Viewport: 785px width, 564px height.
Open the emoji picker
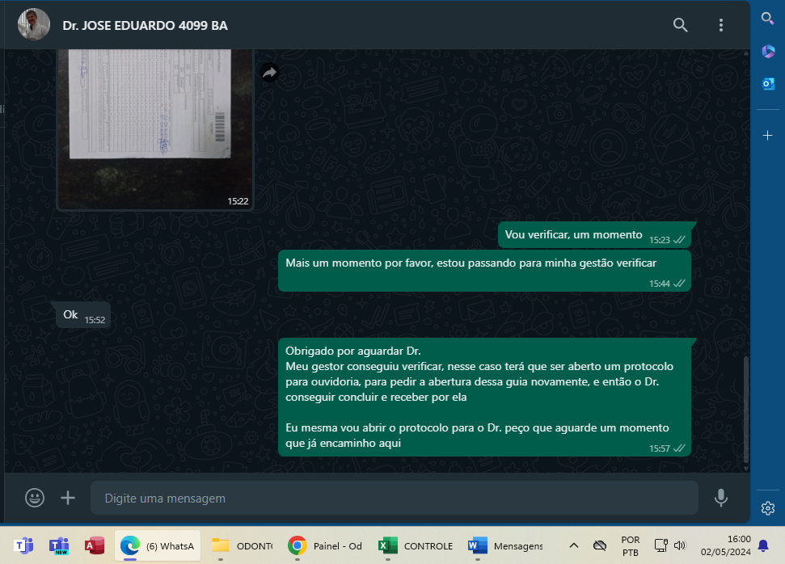35,498
